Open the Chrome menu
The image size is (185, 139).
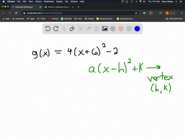click(x=11, y=2)
